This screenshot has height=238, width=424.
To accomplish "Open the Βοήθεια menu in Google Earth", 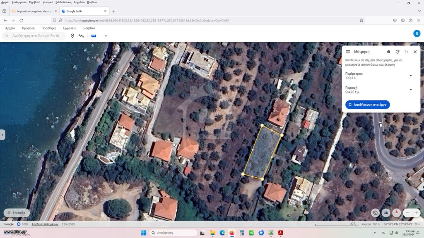I will pyautogui.click(x=89, y=28).
